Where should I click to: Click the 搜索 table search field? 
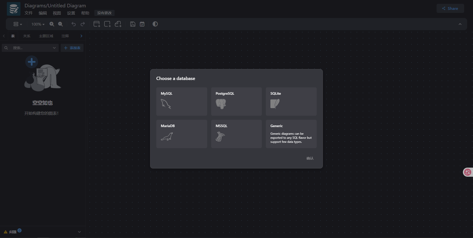(x=30, y=48)
